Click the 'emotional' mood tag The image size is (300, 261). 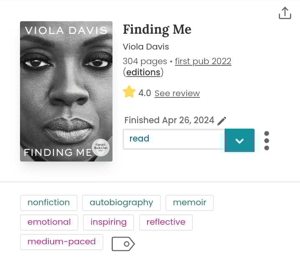[x=49, y=222]
